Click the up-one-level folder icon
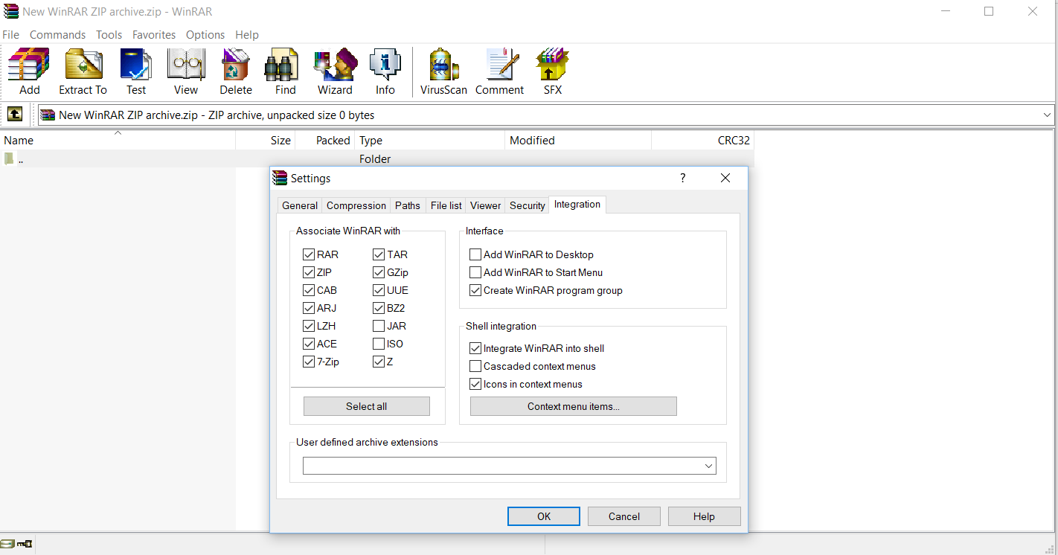The height and width of the screenshot is (555, 1058). click(x=14, y=115)
